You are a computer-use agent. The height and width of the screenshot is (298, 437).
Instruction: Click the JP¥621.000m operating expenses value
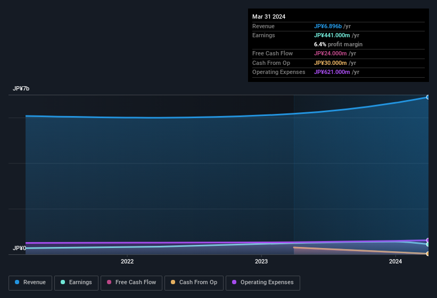tap(332, 72)
